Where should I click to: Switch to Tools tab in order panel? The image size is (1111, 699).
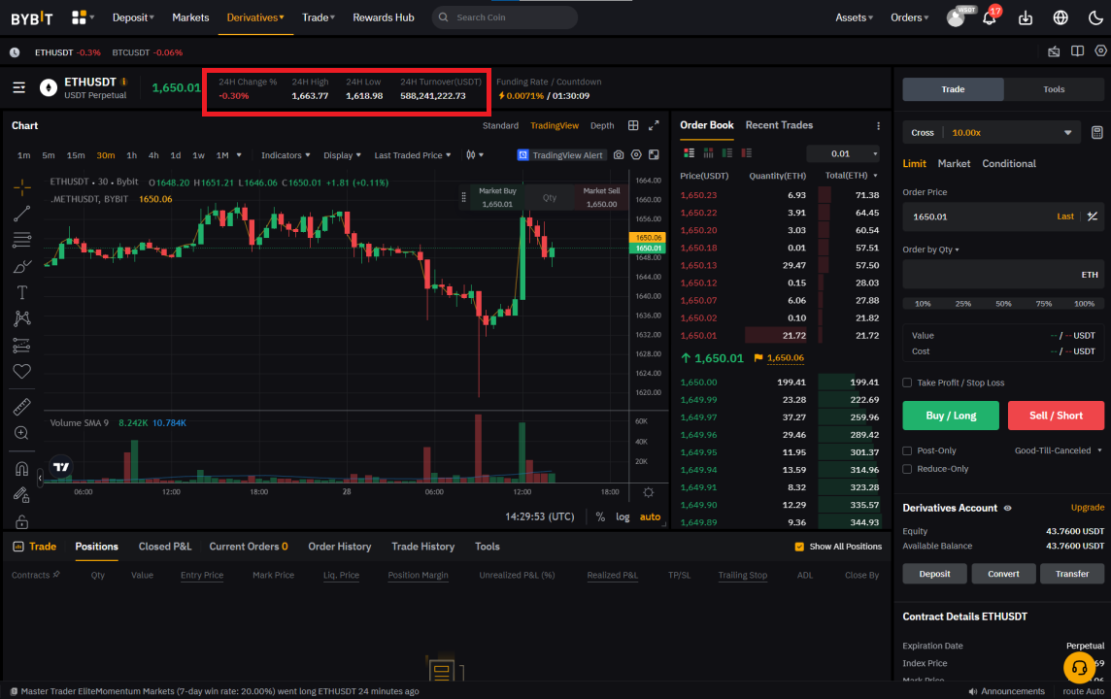(1054, 89)
